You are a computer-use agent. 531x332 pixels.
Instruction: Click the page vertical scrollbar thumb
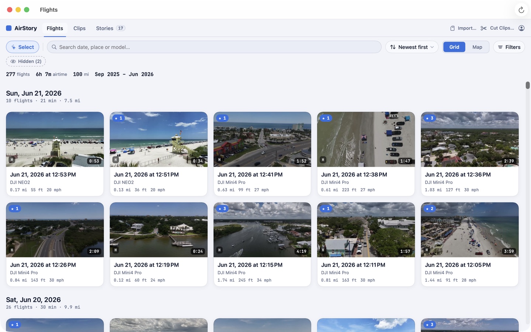pyautogui.click(x=528, y=85)
